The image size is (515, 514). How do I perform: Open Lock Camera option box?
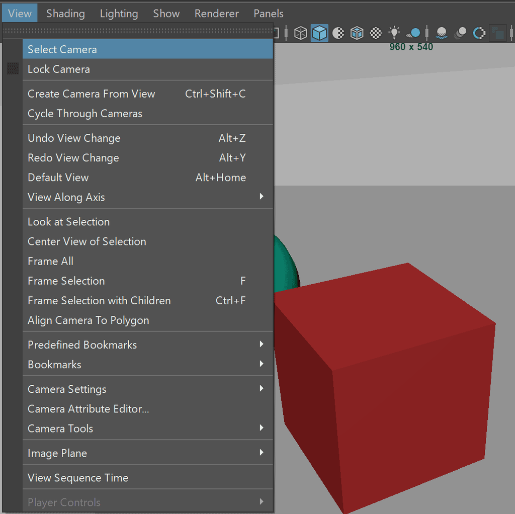13,68
